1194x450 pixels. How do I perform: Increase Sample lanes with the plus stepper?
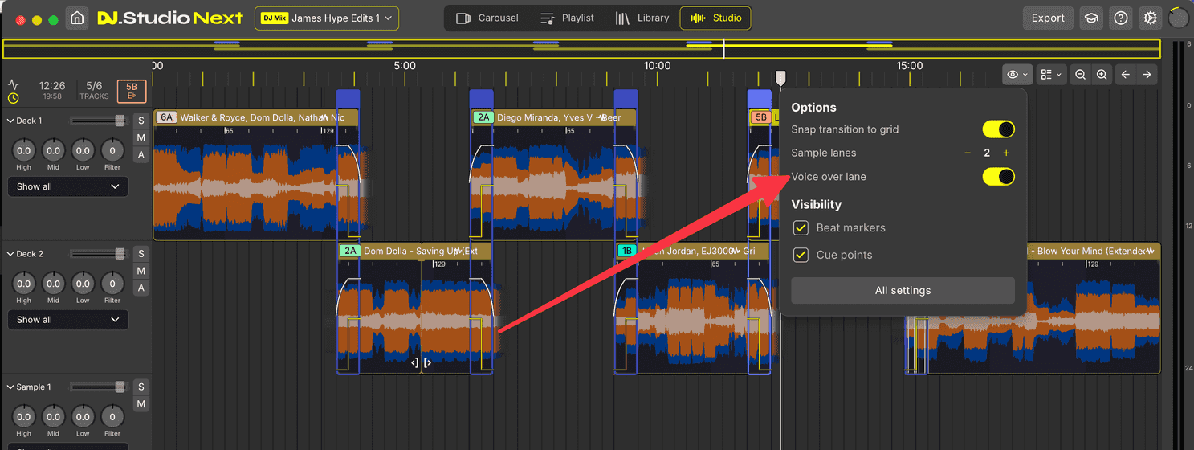click(1006, 153)
